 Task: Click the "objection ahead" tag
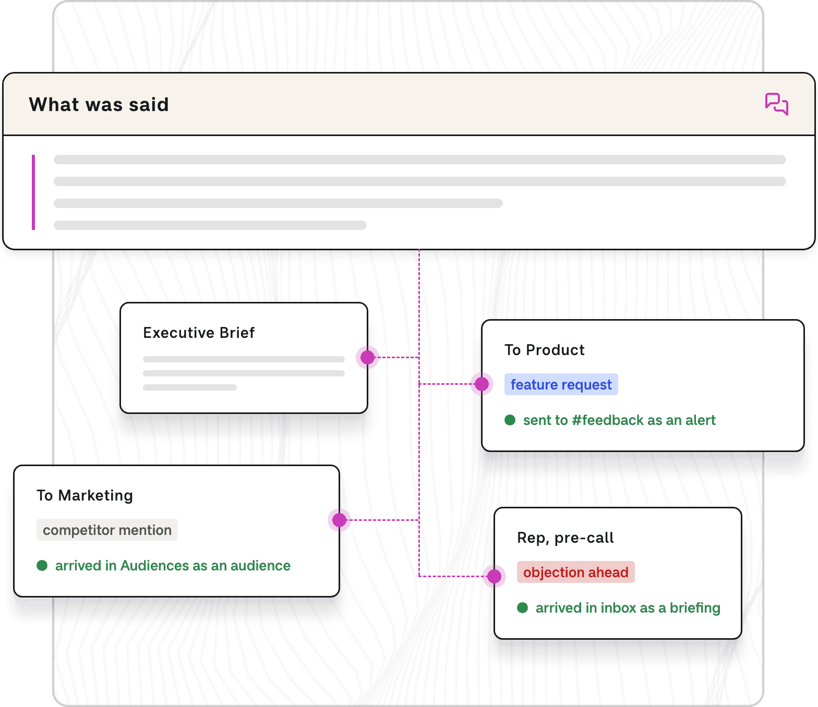[576, 572]
